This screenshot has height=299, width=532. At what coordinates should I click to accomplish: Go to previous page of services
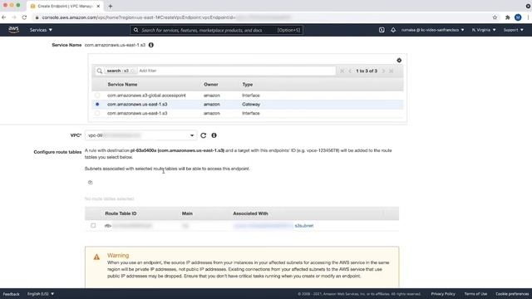[x=350, y=71]
